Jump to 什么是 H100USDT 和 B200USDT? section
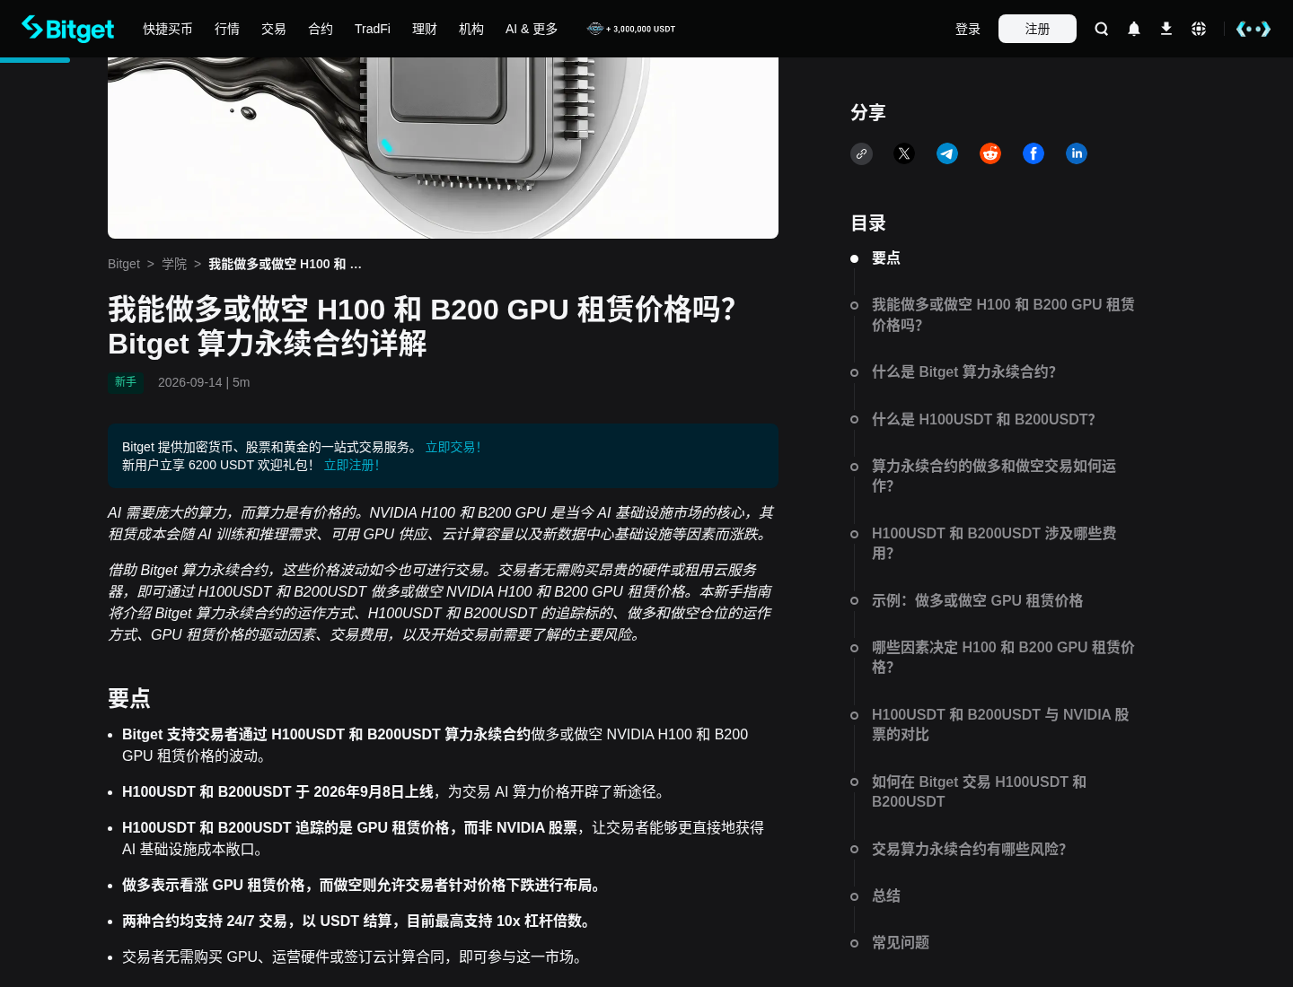 pos(983,420)
